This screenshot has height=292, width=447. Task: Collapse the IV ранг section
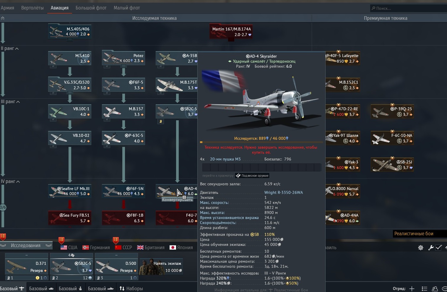click(10, 181)
